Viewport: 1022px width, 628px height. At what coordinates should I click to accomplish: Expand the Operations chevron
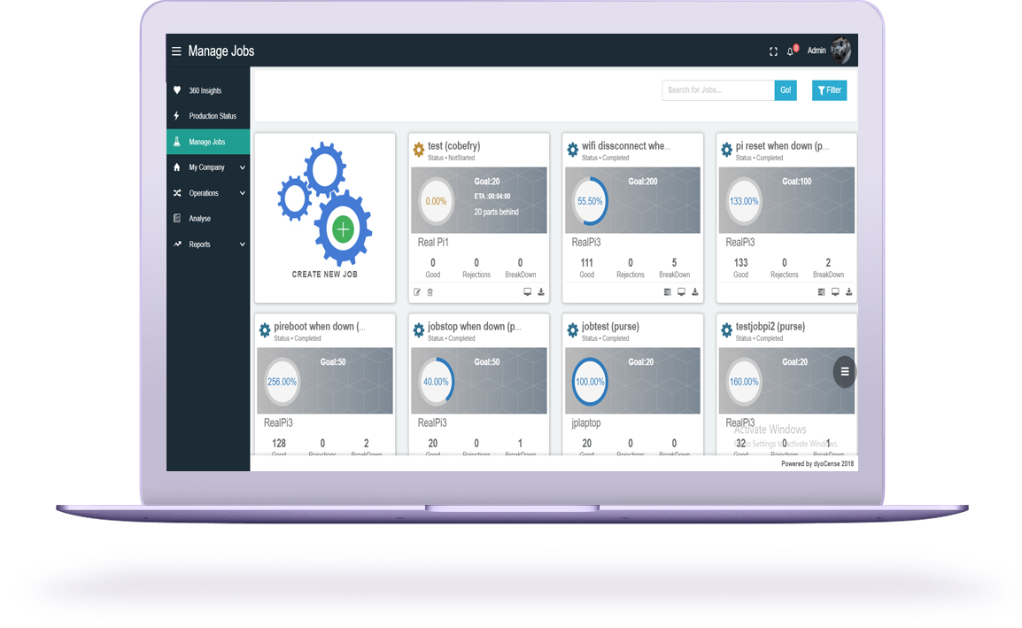point(243,193)
